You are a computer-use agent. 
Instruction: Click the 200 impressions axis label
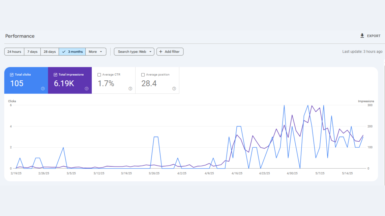370,126
